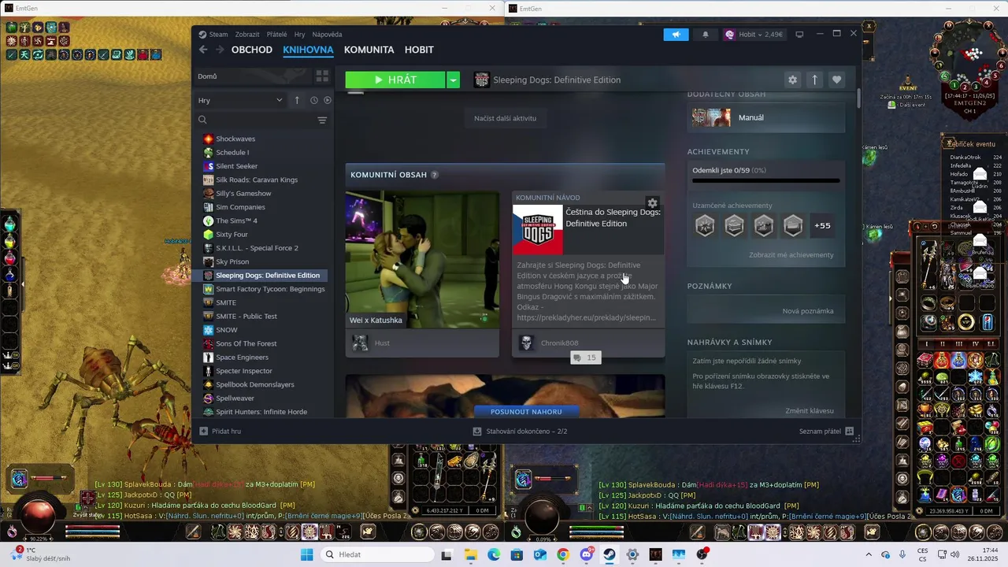The image size is (1008, 567).
Task: Open advanced library filters icon
Action: (322, 120)
